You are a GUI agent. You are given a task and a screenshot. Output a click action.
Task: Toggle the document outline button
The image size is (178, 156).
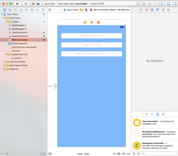pos(50,154)
